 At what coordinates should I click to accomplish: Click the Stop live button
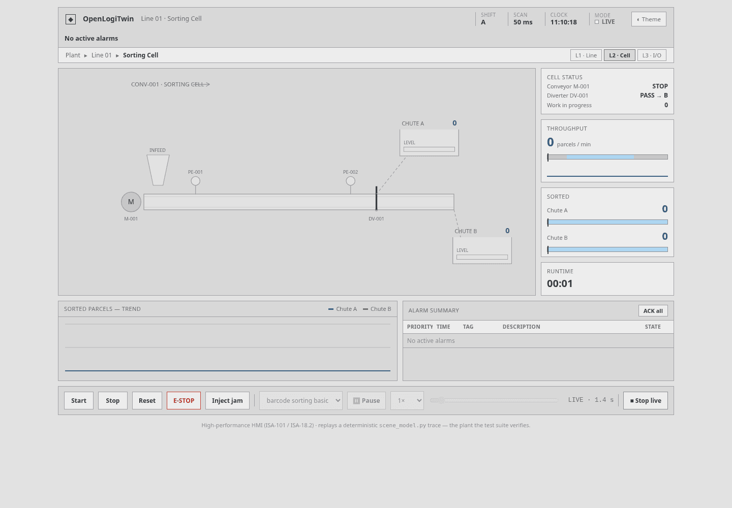(x=646, y=400)
